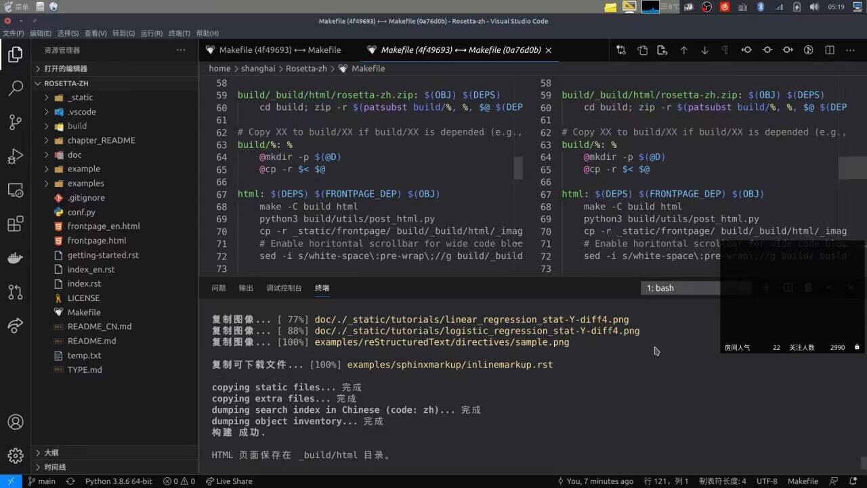Open the Extensions view

15,224
